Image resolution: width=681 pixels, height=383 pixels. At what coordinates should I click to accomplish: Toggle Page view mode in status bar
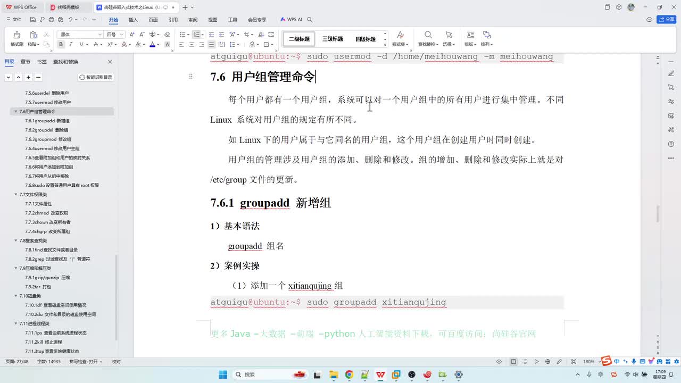(513, 362)
